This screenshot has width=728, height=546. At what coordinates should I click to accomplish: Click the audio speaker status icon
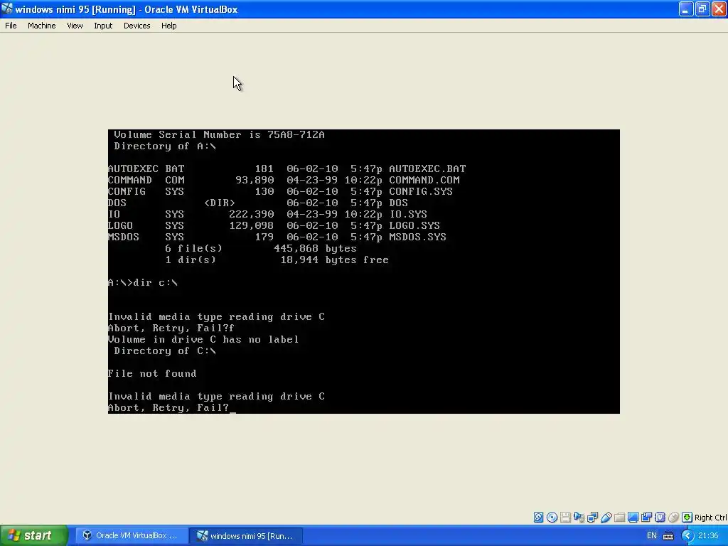pyautogui.click(x=579, y=518)
